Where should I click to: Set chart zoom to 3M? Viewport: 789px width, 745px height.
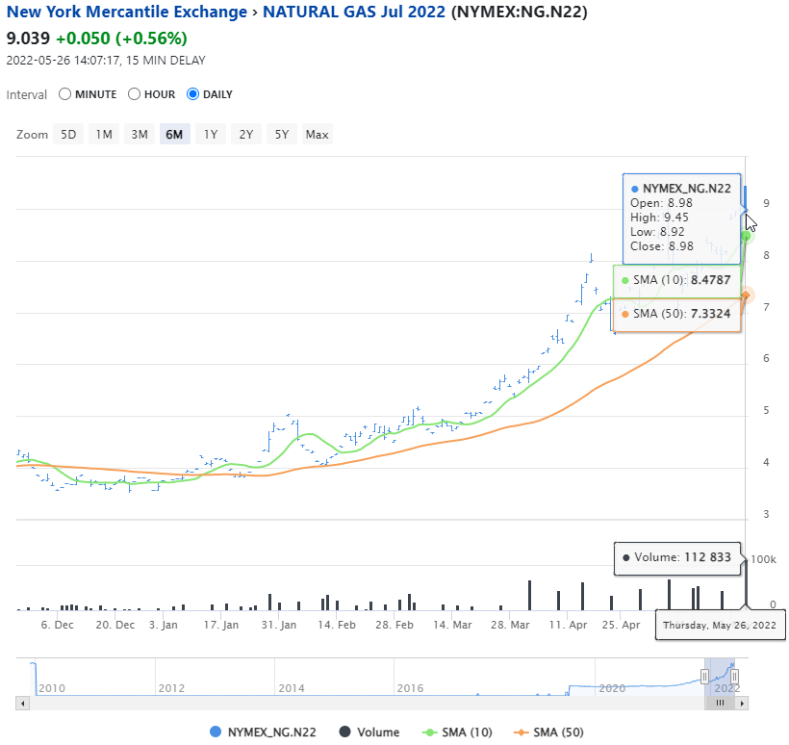pos(140,135)
